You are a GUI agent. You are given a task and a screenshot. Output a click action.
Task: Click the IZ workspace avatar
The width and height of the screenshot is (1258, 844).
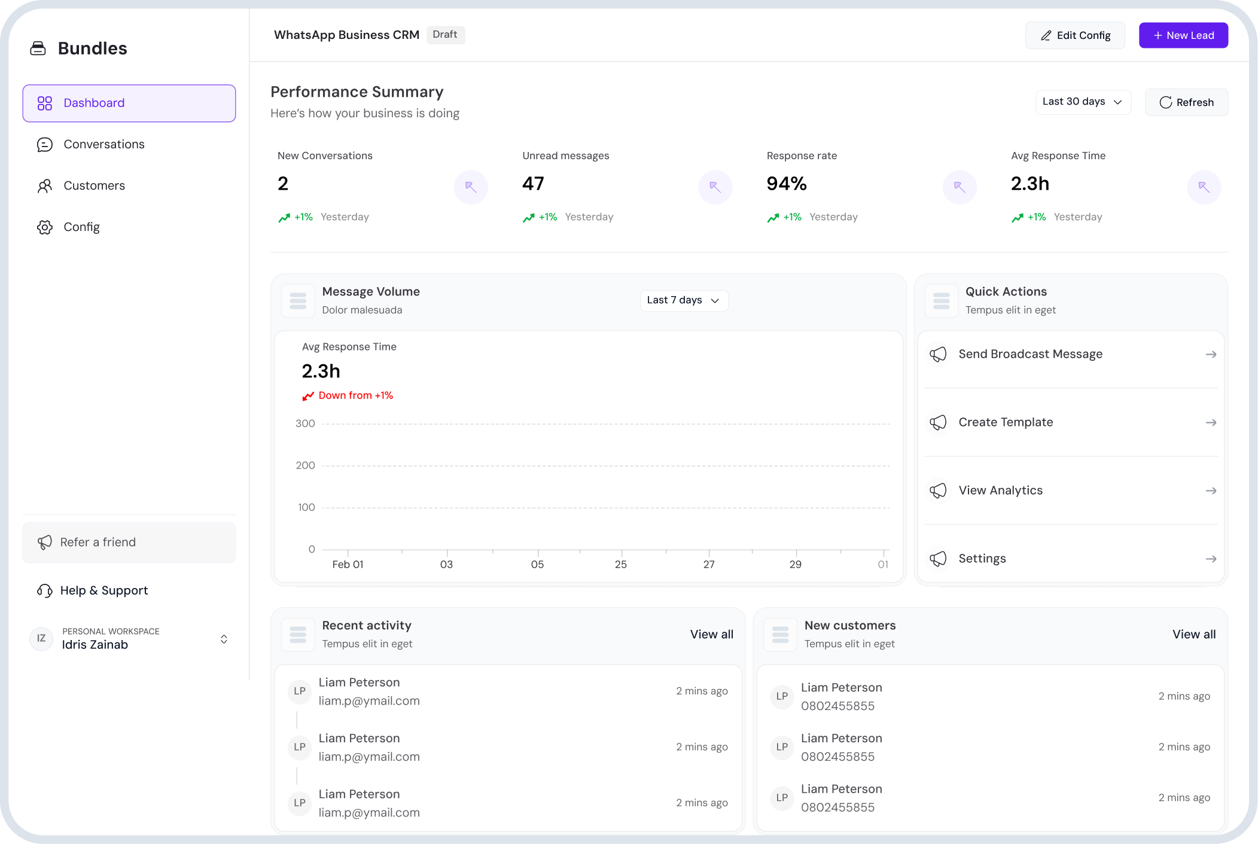click(41, 638)
